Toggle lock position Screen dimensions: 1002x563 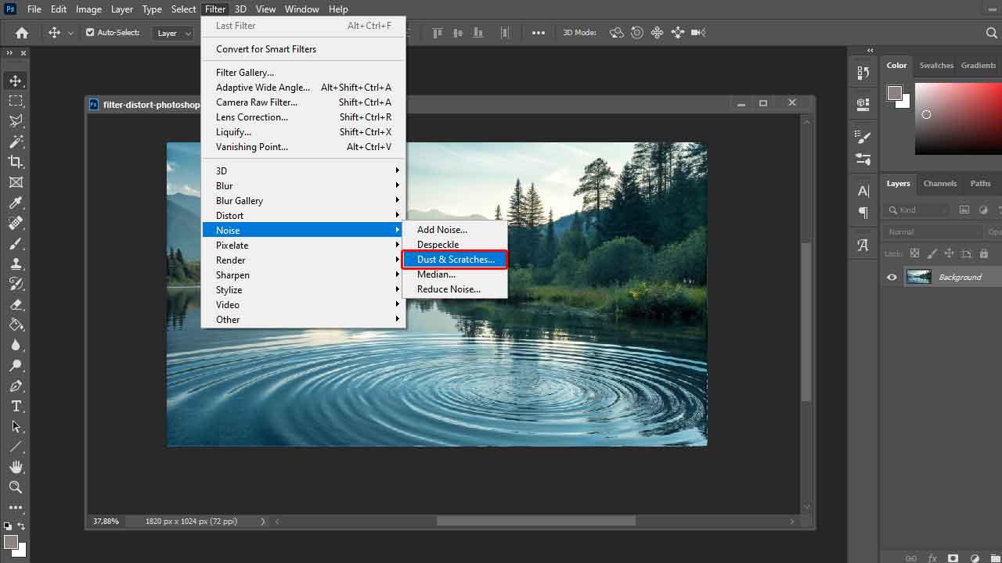pos(949,253)
